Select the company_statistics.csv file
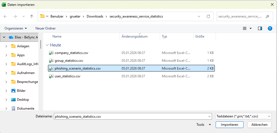Viewport: 277px width, 133px height. click(71, 53)
